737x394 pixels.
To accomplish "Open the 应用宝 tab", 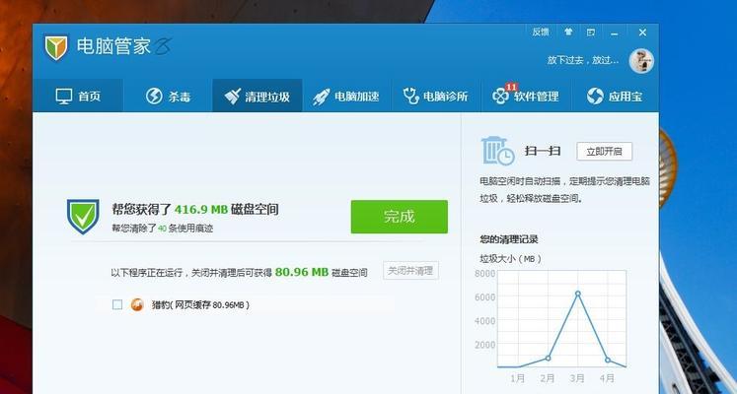I will point(615,97).
